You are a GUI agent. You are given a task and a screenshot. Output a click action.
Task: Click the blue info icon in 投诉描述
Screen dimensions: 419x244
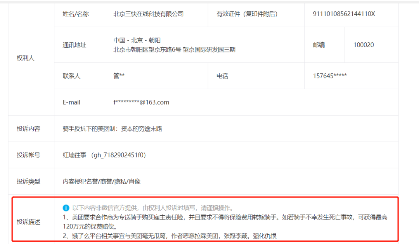(x=66, y=208)
